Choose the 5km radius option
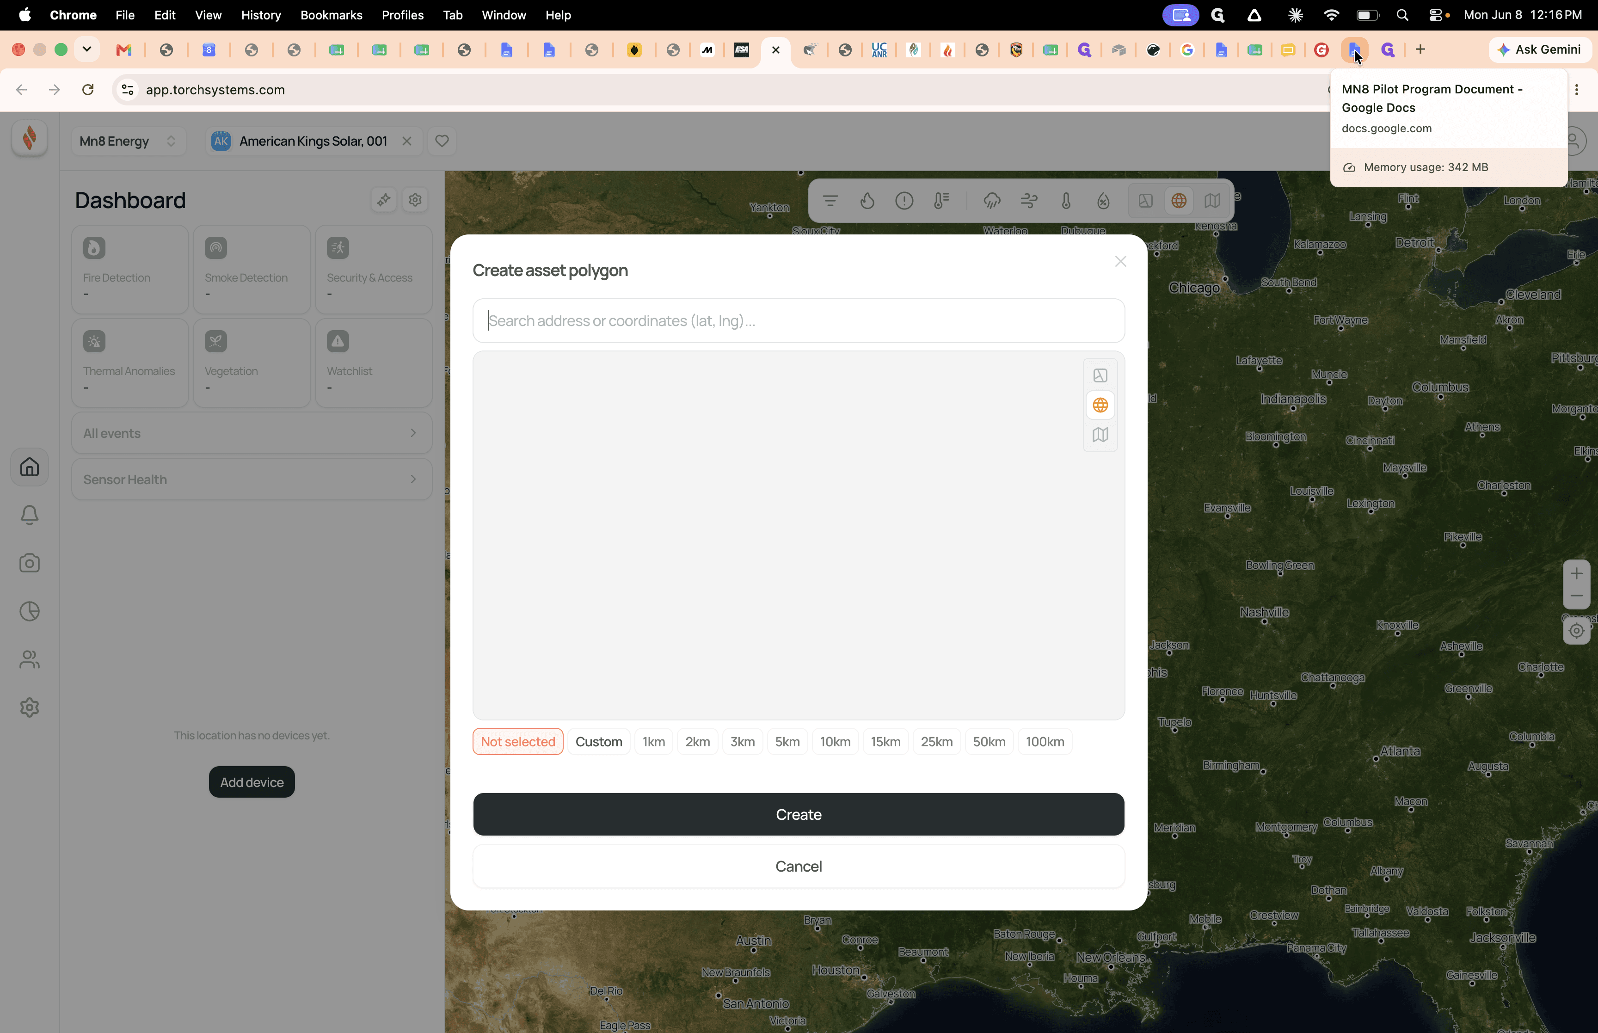This screenshot has height=1033, width=1598. point(787,742)
